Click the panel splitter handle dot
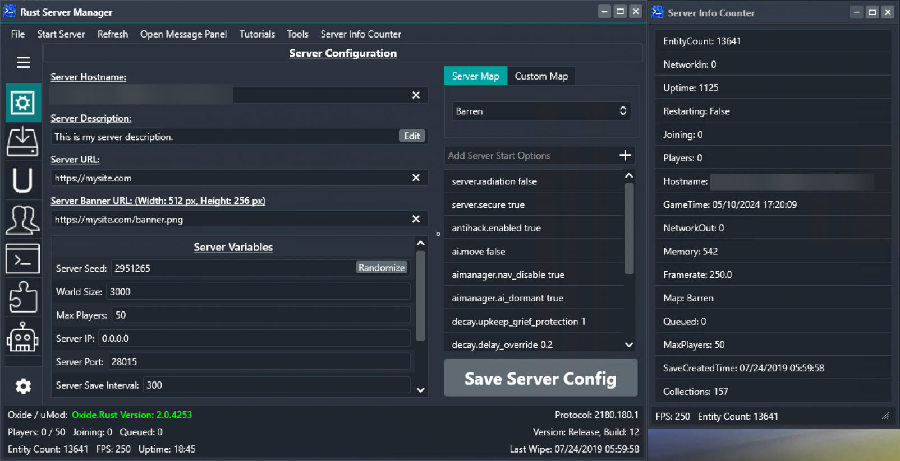 pos(438,234)
